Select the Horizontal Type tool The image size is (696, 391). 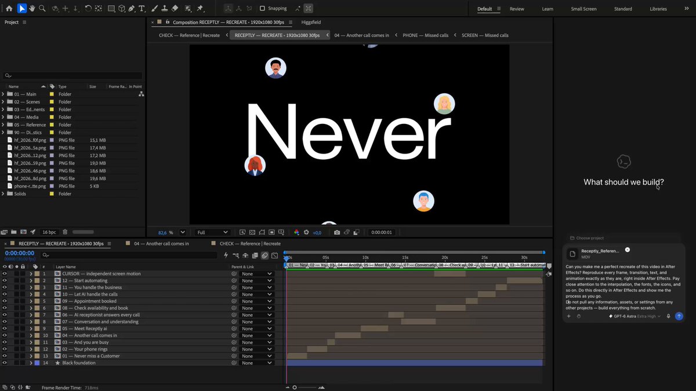pos(142,9)
